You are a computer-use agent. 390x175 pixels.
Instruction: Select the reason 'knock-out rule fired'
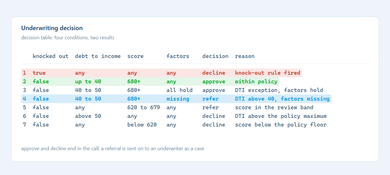point(268,73)
